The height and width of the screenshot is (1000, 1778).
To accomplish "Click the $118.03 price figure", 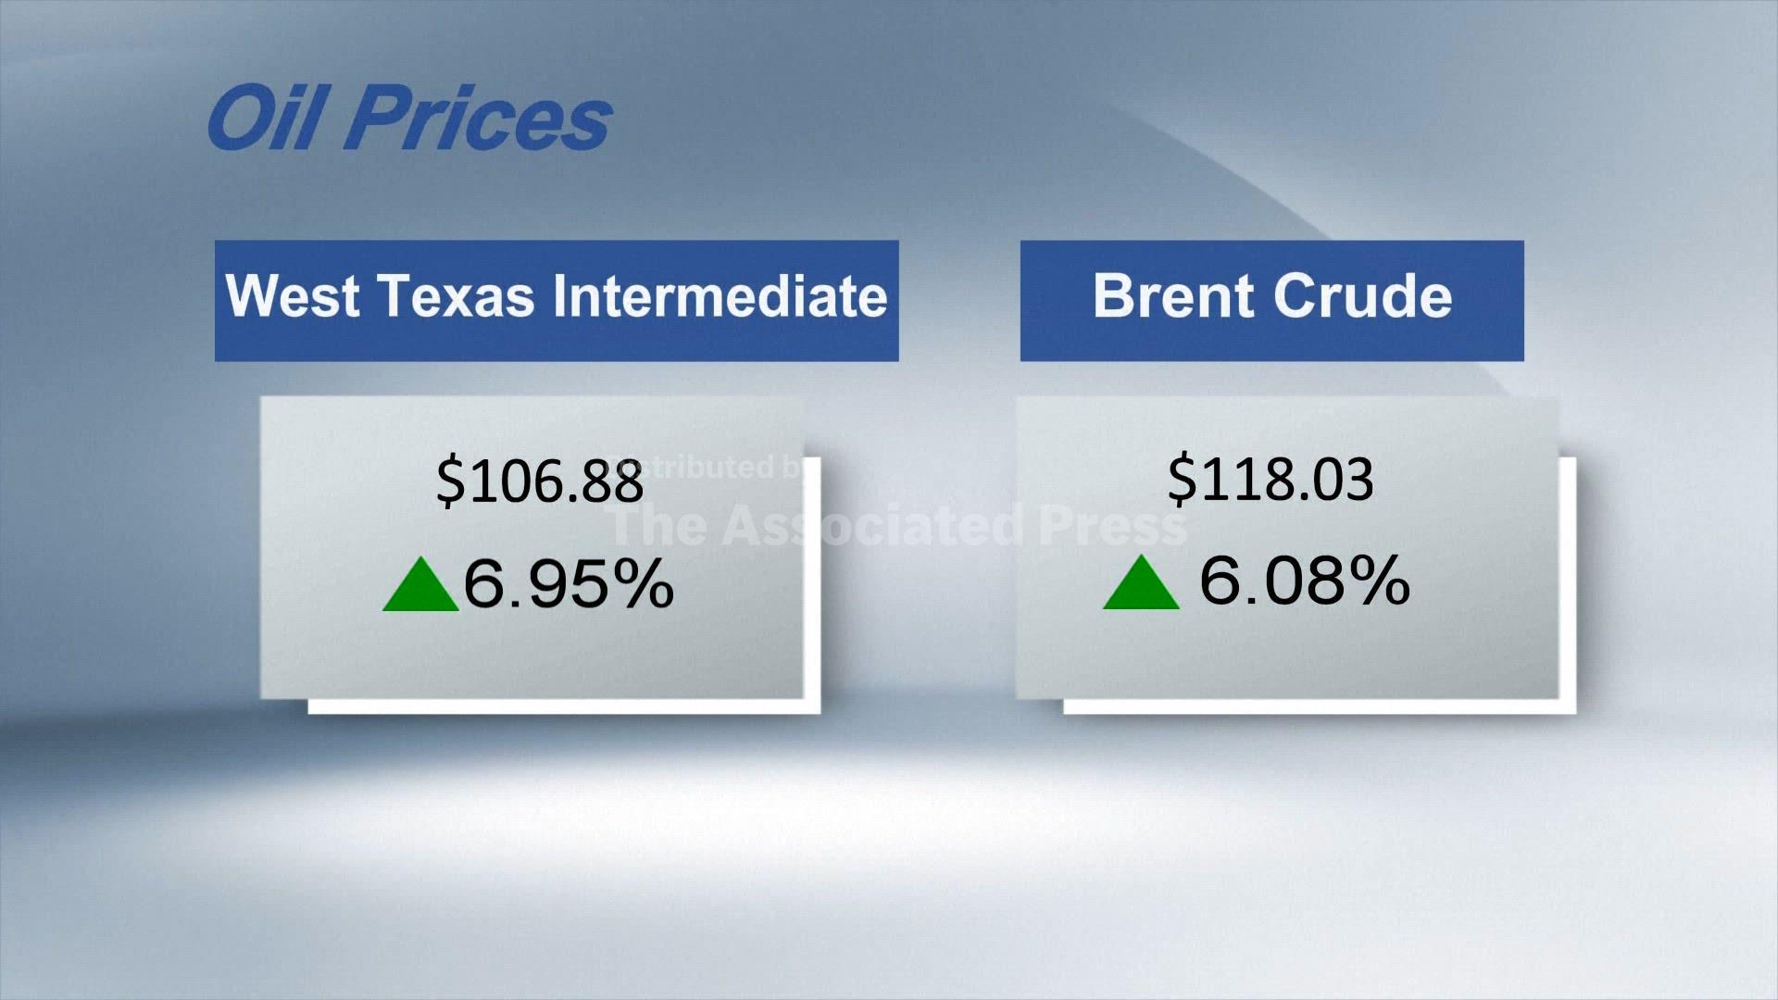I will pyautogui.click(x=1271, y=479).
